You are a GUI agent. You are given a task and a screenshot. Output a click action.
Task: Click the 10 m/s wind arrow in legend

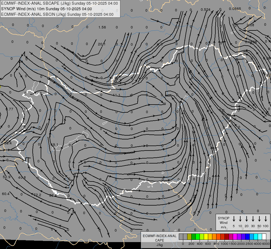click(240, 219)
